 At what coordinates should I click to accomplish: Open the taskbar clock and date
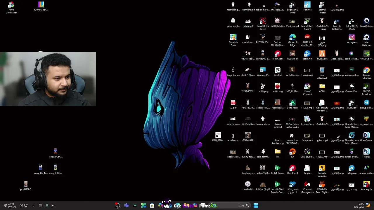click(11, 205)
